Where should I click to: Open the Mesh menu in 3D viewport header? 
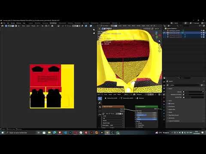pyautogui.click(x=133, y=26)
